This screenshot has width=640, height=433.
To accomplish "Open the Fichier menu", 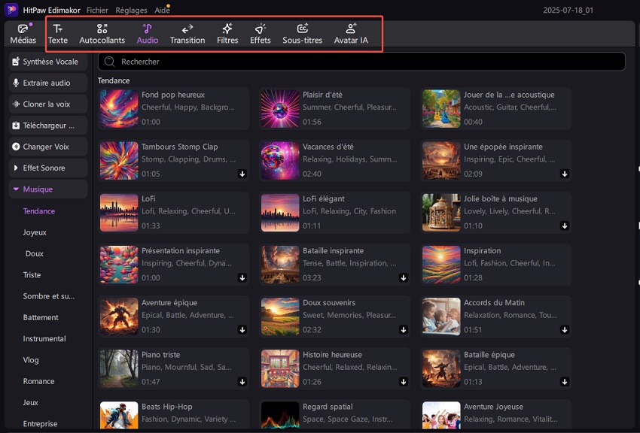I will click(97, 11).
